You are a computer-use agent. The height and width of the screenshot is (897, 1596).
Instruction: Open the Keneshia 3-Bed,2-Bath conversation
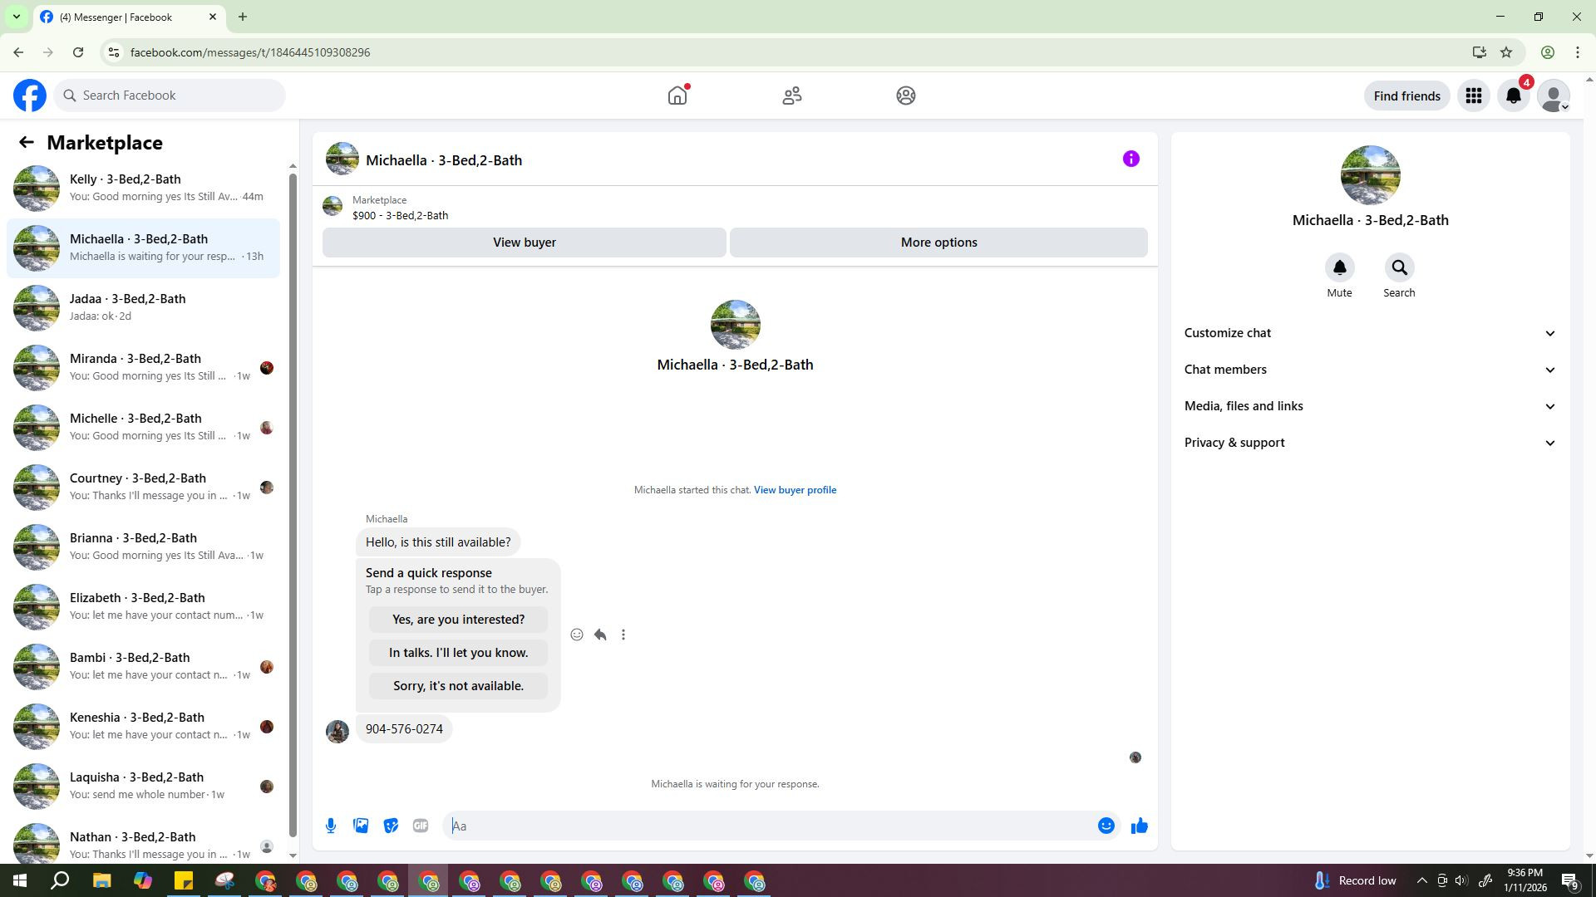[x=143, y=726]
